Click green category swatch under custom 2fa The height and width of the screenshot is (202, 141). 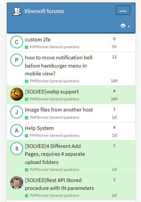27,47
